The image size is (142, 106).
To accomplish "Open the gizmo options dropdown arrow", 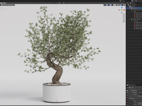I will point(109,5).
